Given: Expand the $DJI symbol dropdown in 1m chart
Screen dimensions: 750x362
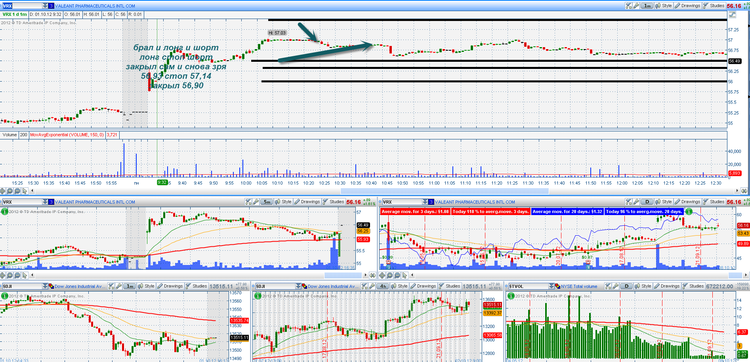Looking at the screenshot, I should pyautogui.click(x=45, y=286).
